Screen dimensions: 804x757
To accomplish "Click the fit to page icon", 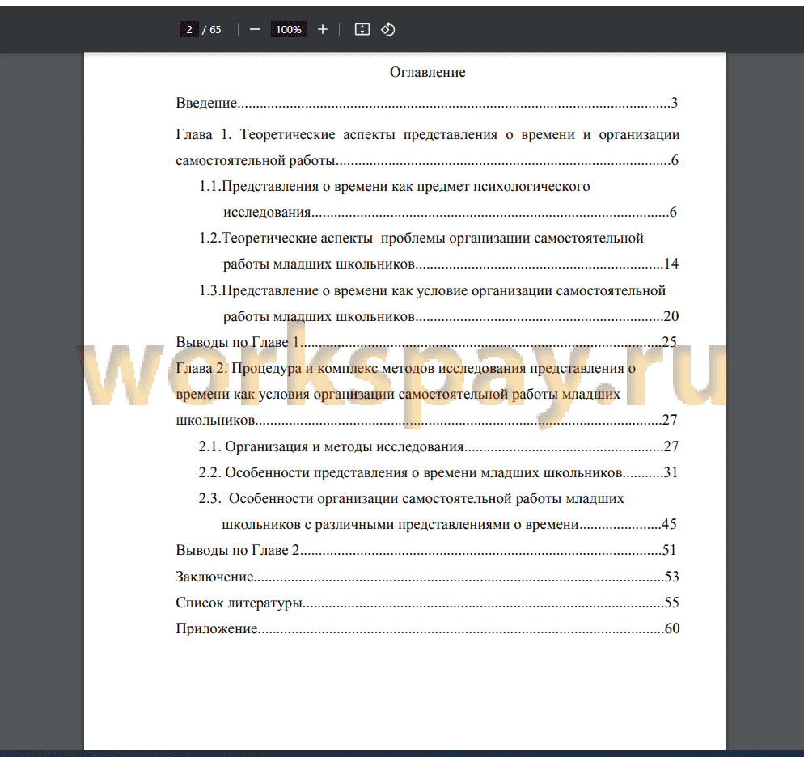I will [362, 30].
